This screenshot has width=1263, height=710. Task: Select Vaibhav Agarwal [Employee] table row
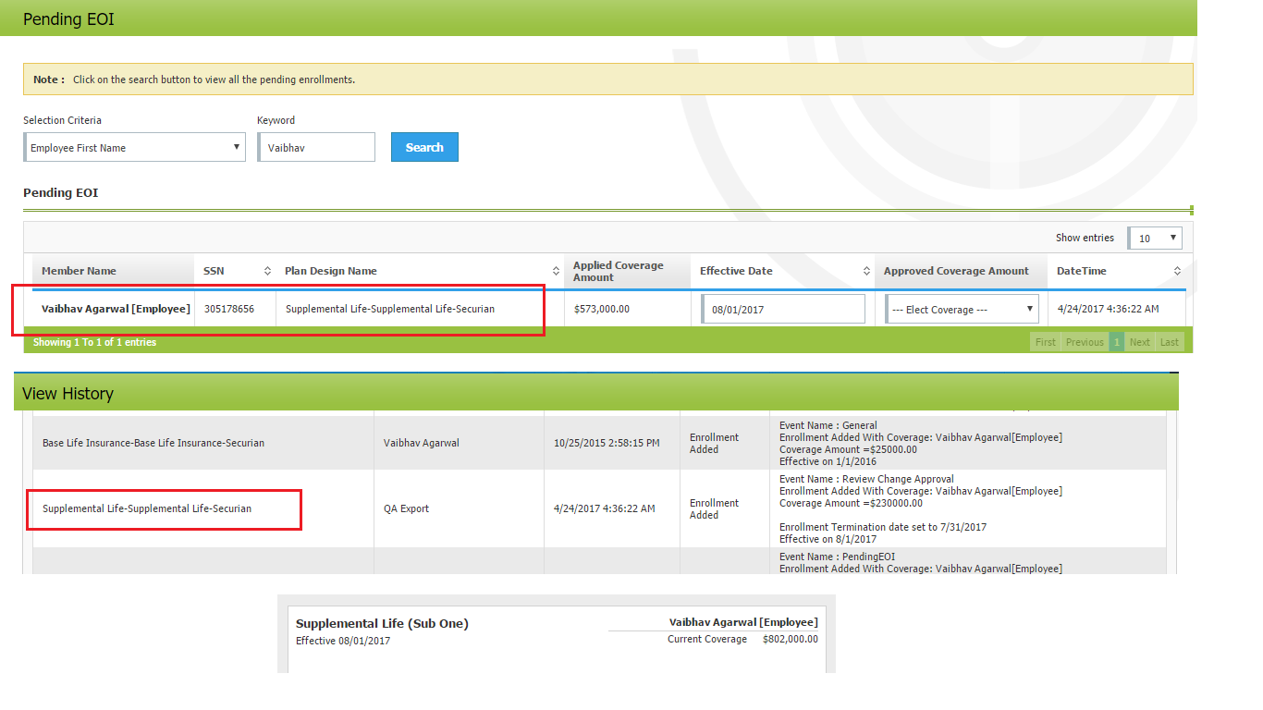(116, 309)
